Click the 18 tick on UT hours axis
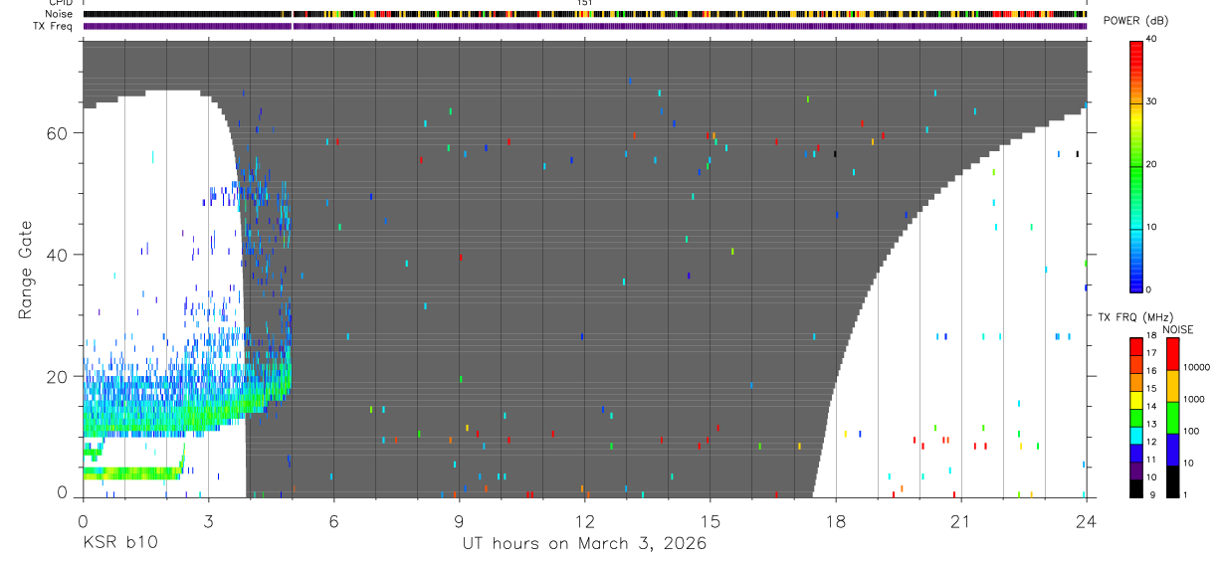Image resolution: width=1222 pixels, height=564 pixels. (x=835, y=519)
